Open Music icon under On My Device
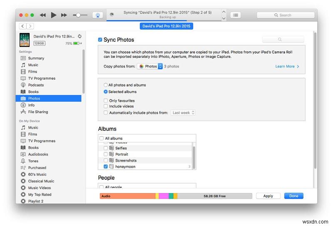This screenshot has width=333, height=226. tap(23, 127)
